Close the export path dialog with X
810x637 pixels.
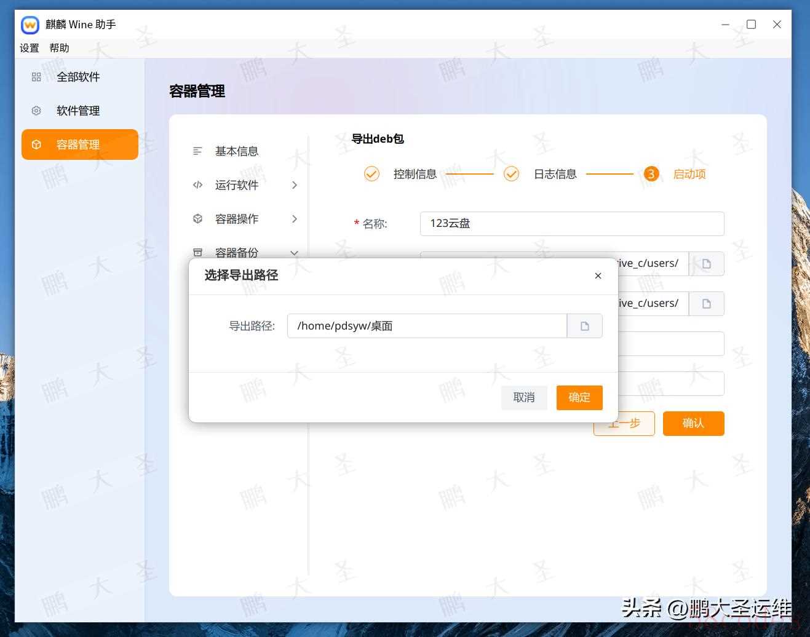[598, 276]
